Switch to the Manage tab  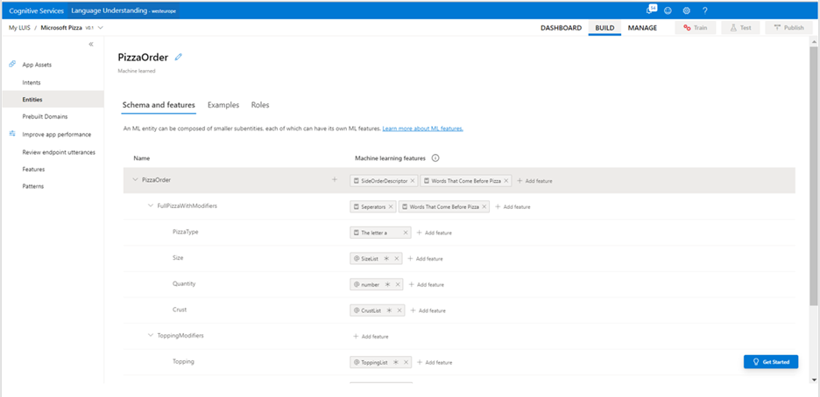pyautogui.click(x=642, y=28)
